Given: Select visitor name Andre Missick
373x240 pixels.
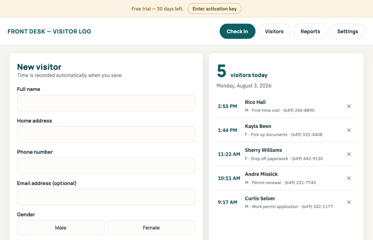Looking at the screenshot, I should tap(261, 174).
